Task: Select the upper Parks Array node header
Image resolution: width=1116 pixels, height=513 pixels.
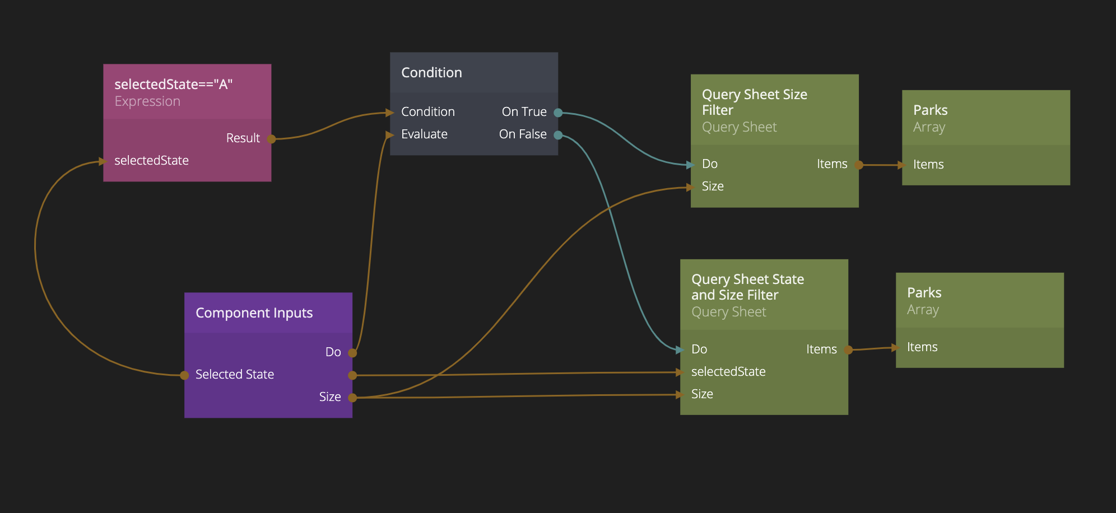Action: tap(986, 118)
